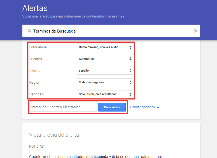Click the Alertas page title
The width and height of the screenshot is (217, 158).
click(x=35, y=8)
